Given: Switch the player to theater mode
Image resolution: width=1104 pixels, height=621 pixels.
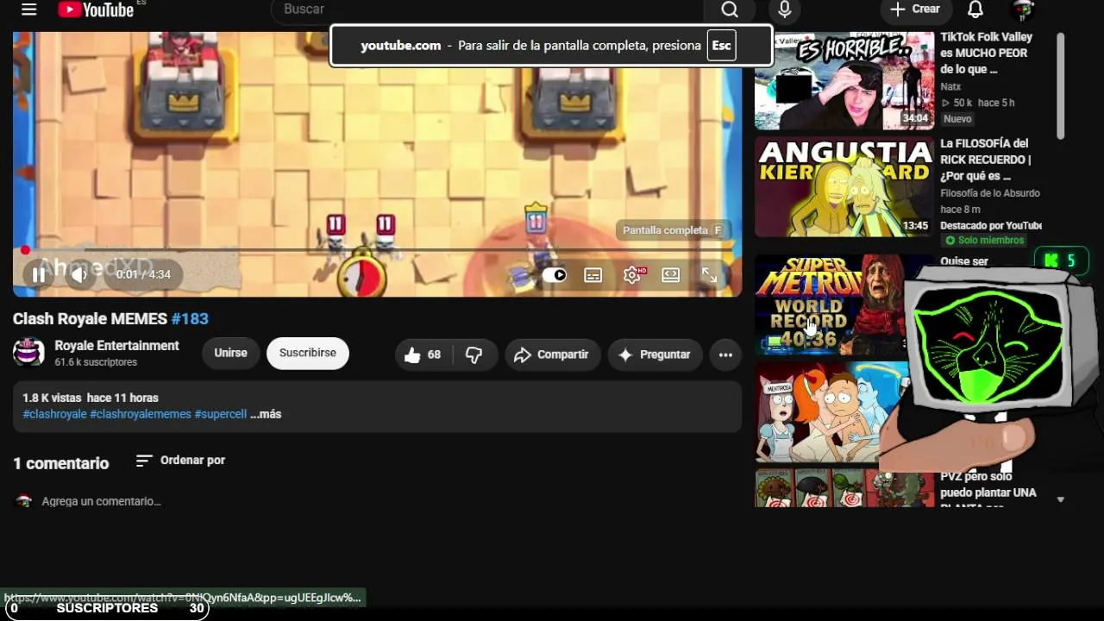Looking at the screenshot, I should (x=671, y=275).
